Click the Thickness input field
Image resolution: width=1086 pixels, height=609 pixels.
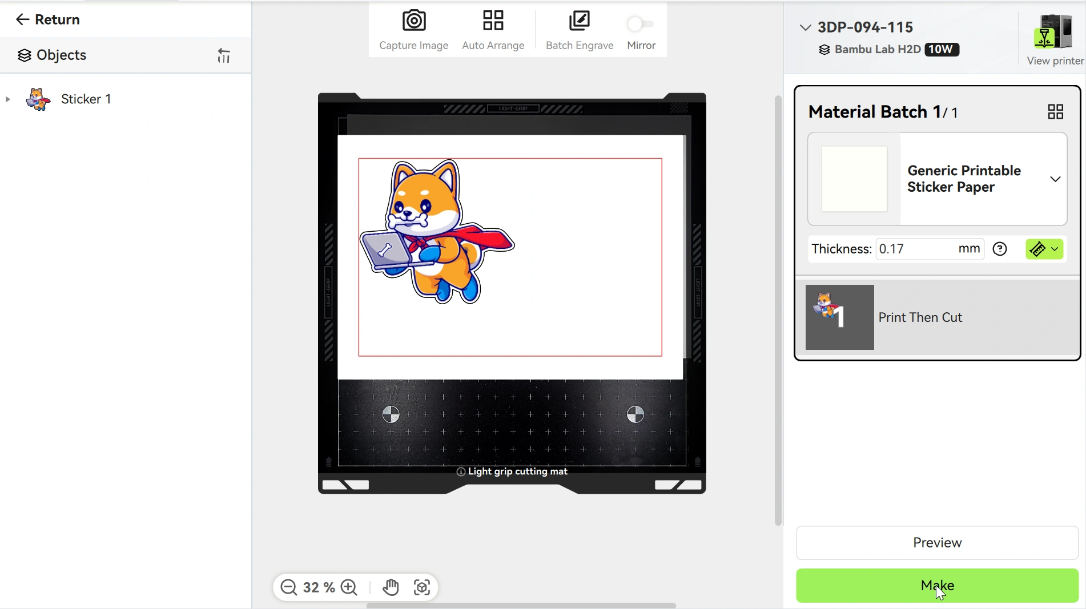pos(930,249)
